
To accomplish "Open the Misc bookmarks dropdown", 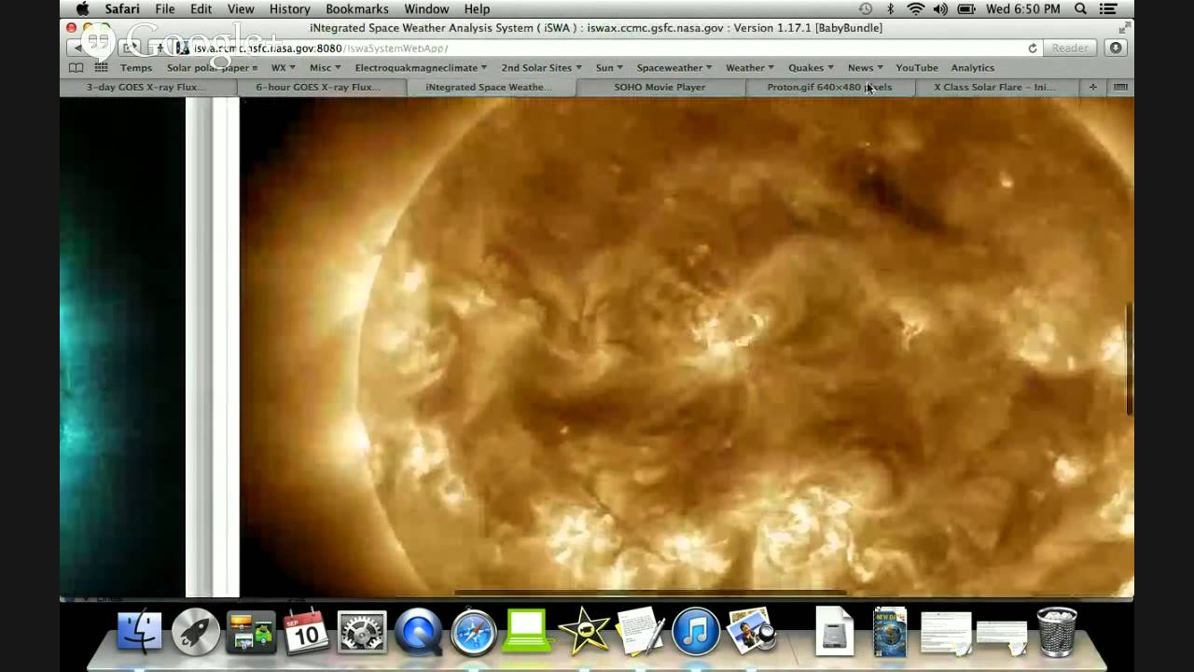I will click(326, 68).
